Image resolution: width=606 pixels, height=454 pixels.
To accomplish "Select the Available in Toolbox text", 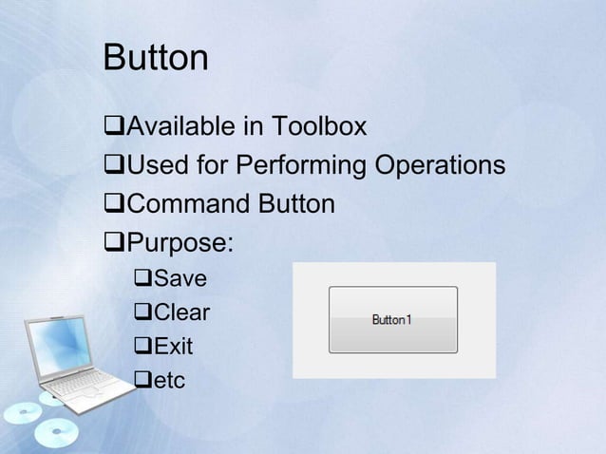I will coord(247,126).
